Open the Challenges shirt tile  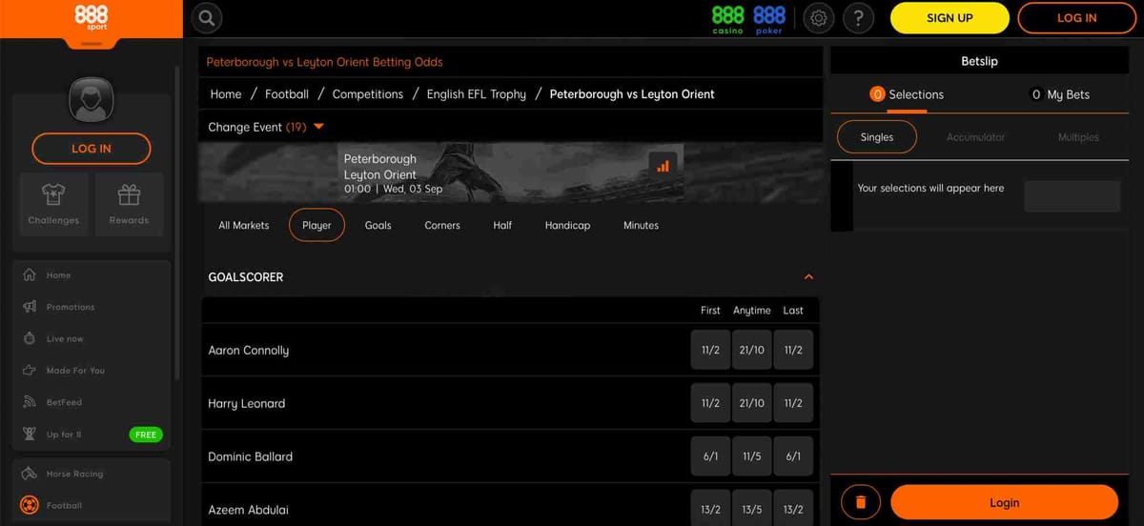53,204
